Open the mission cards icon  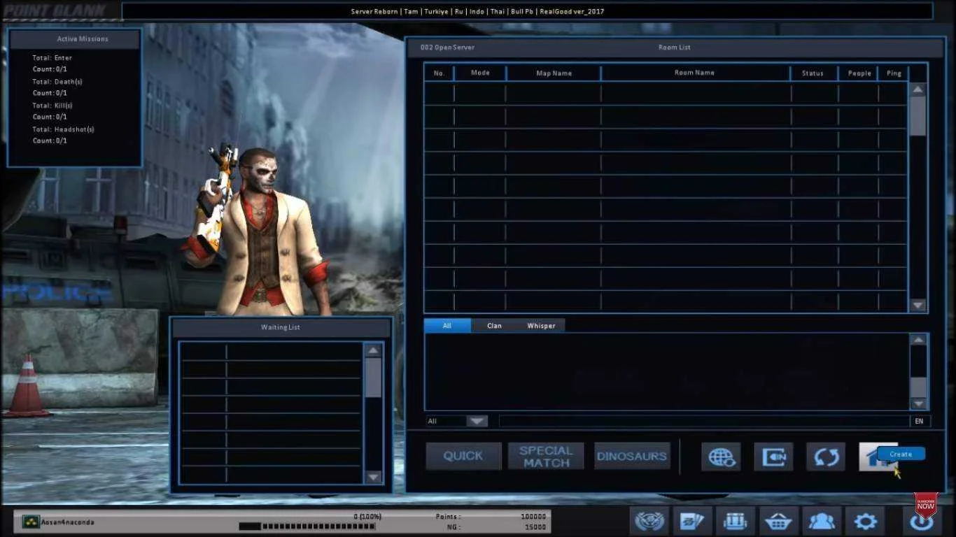click(x=692, y=521)
